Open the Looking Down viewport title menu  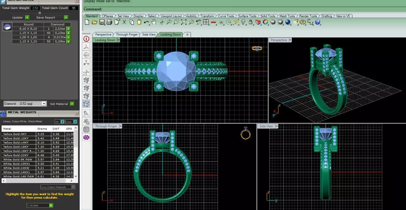(118, 40)
